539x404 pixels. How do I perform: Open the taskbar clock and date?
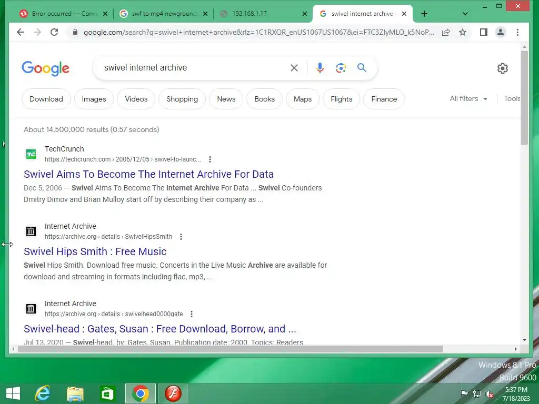coord(516,394)
